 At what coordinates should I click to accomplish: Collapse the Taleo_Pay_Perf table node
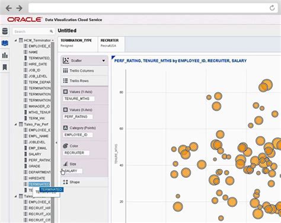coord(15,124)
